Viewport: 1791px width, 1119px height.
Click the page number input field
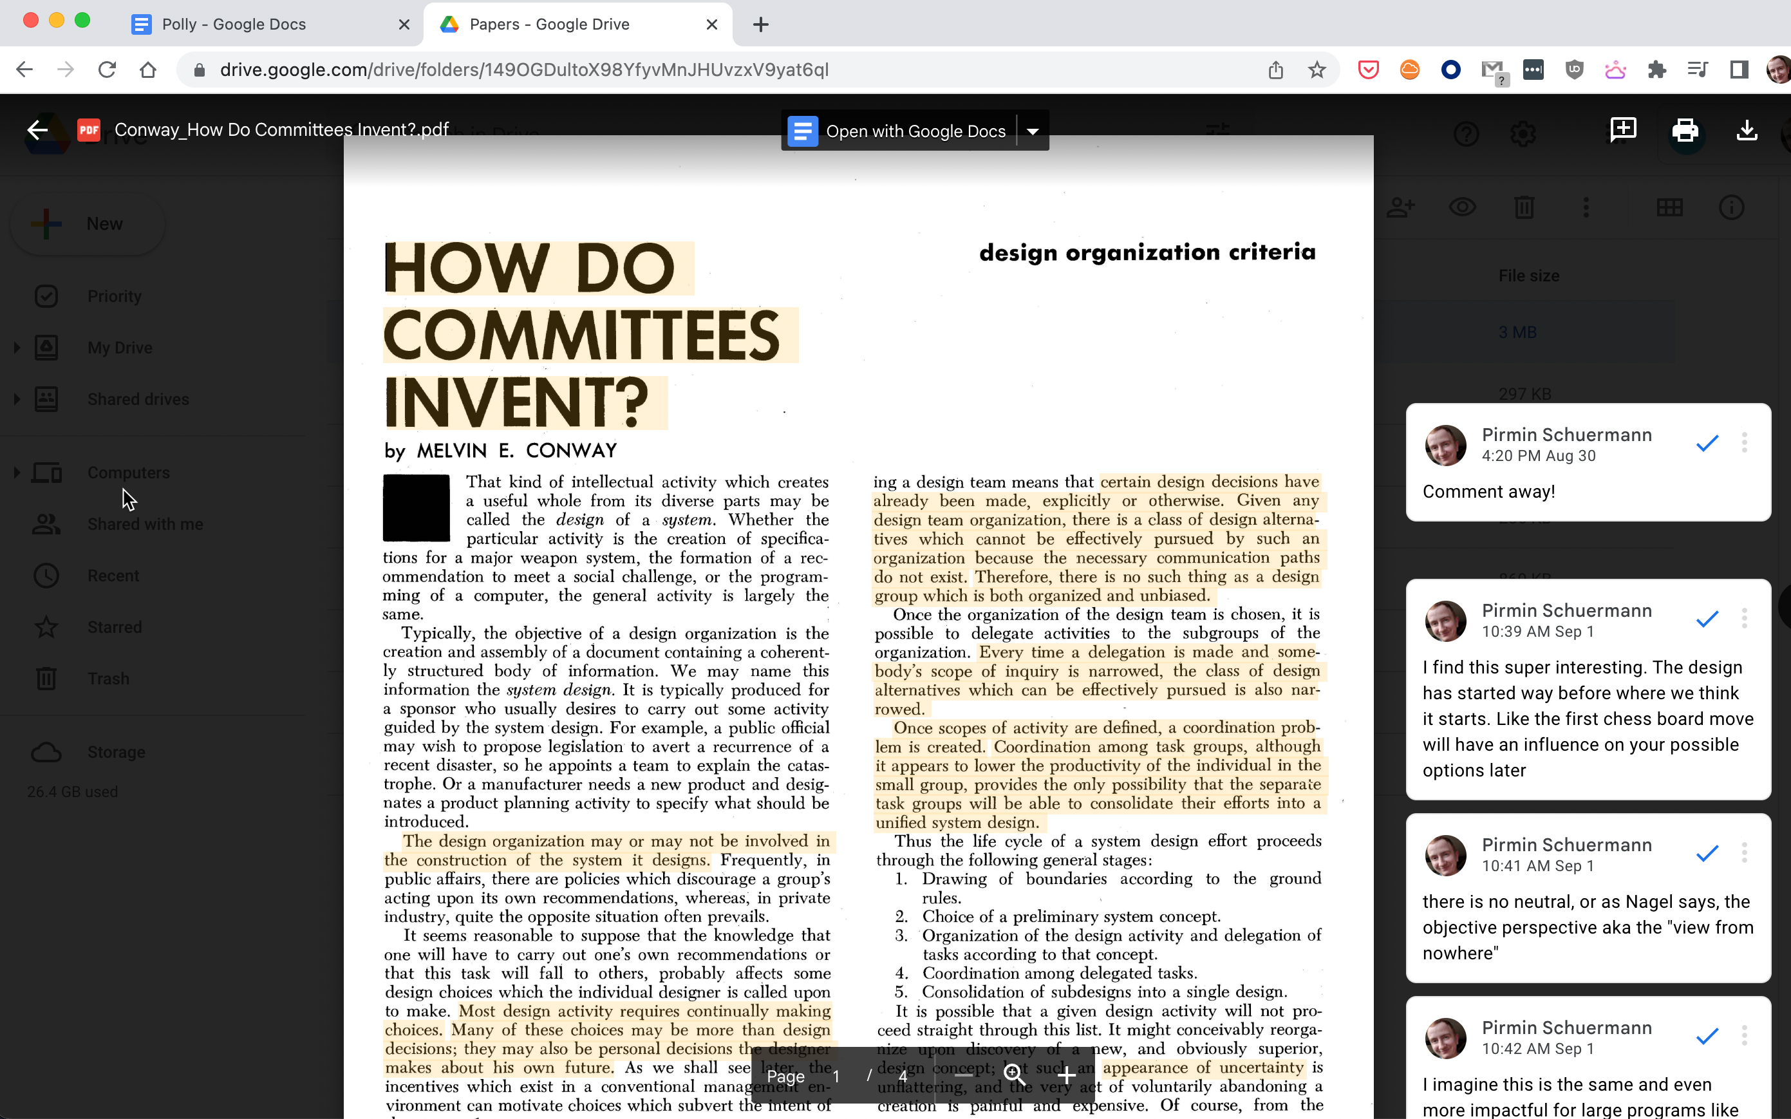837,1076
